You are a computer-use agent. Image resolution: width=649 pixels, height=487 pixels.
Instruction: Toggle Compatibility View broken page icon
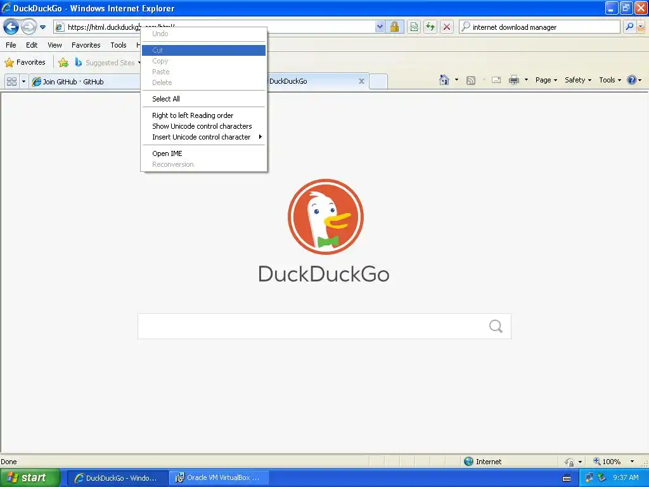pyautogui.click(x=414, y=27)
